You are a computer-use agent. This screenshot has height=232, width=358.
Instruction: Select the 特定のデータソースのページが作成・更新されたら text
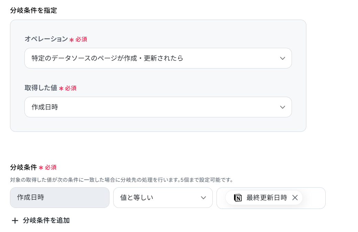click(107, 58)
